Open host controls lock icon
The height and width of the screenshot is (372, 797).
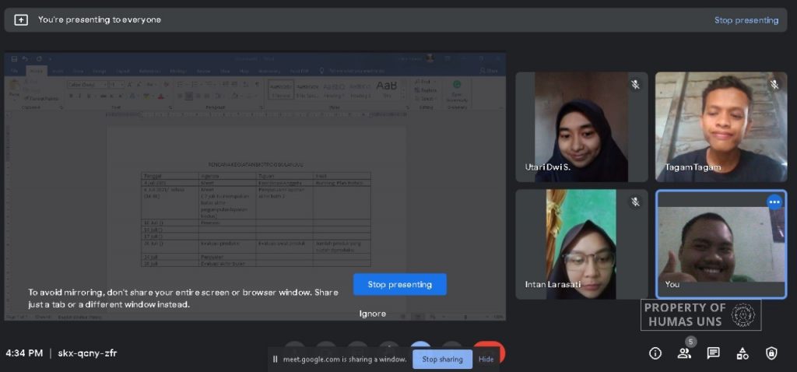771,353
